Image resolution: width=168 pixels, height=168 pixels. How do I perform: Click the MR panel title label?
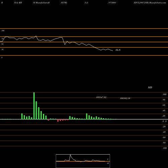click(150, 87)
